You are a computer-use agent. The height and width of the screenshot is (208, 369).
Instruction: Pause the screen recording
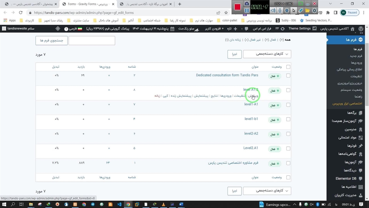(x=247, y=11)
